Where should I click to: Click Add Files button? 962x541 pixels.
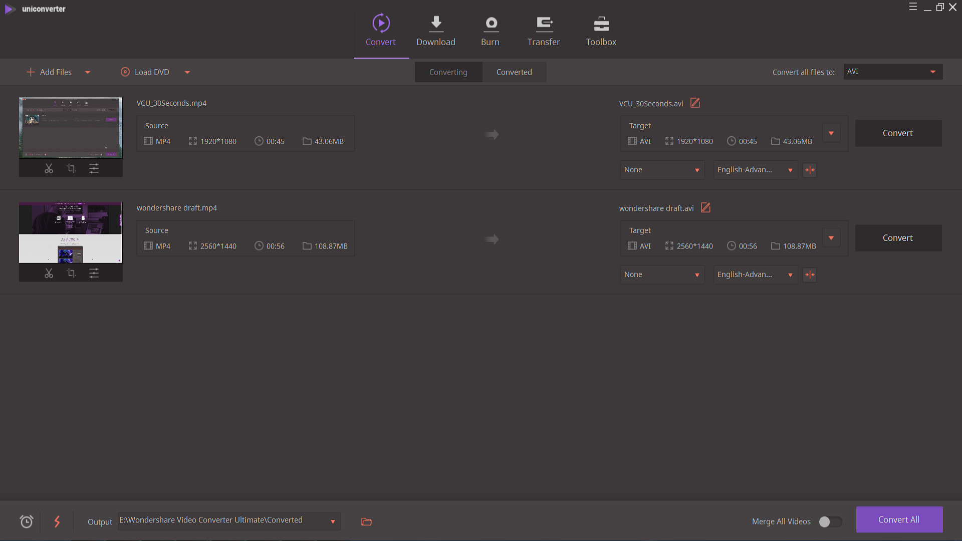(49, 72)
